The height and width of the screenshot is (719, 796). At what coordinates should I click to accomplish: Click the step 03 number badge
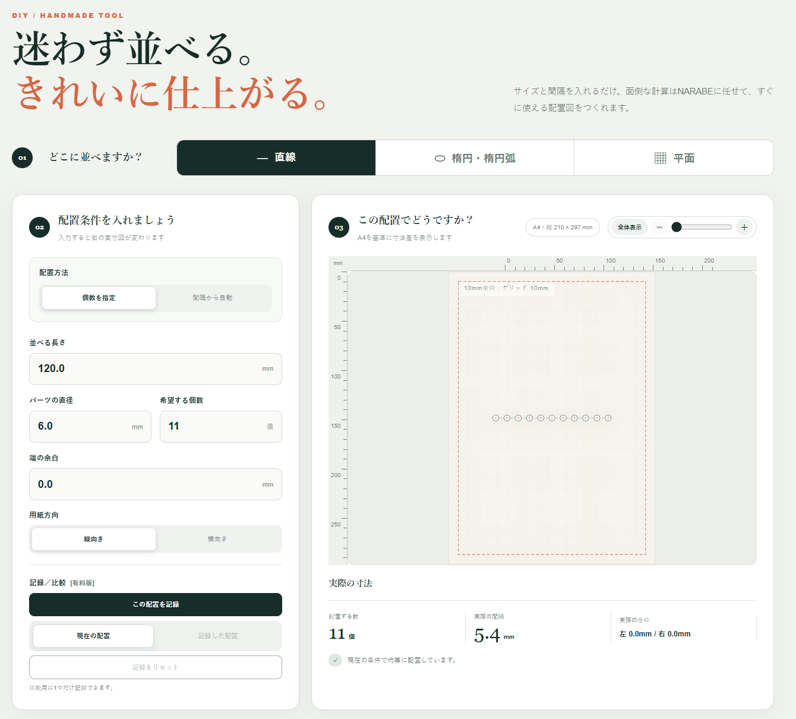339,227
